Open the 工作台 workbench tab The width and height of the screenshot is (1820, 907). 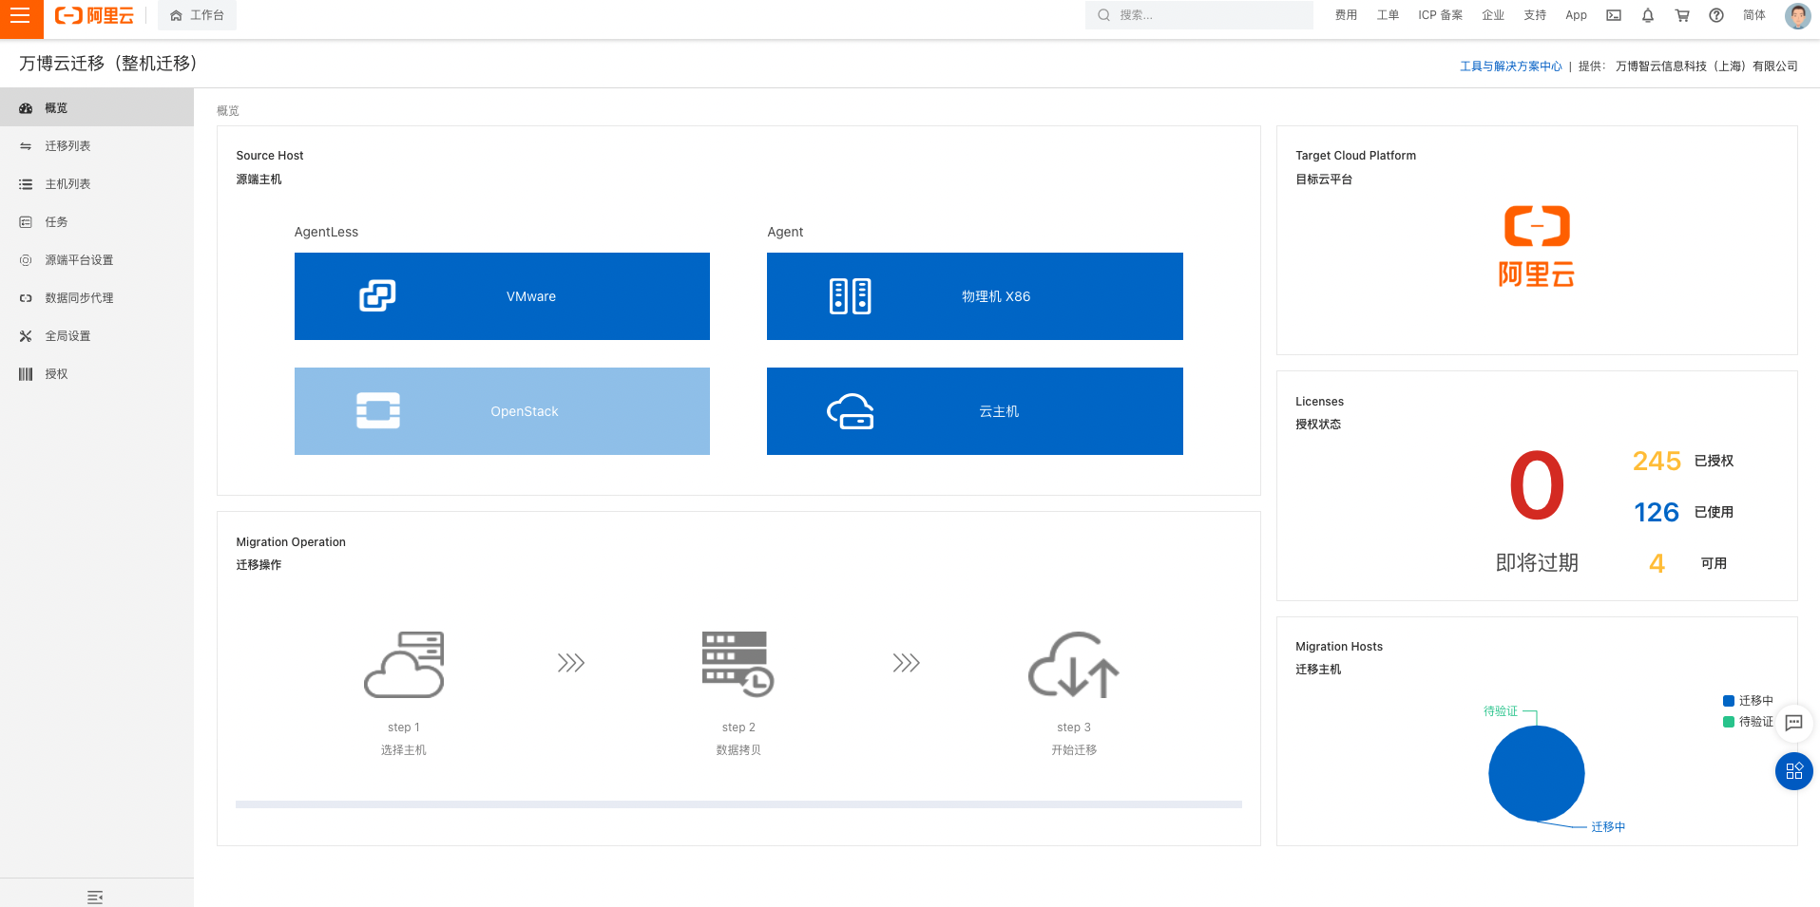coord(197,15)
